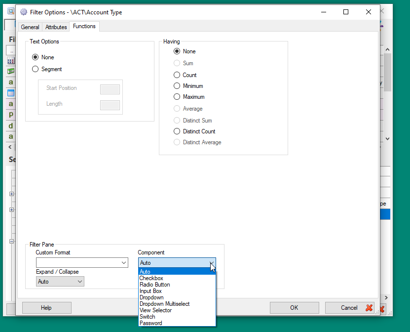Screen dimensions: 410x332
Task: Click the Start Position field
Action: coord(110,89)
